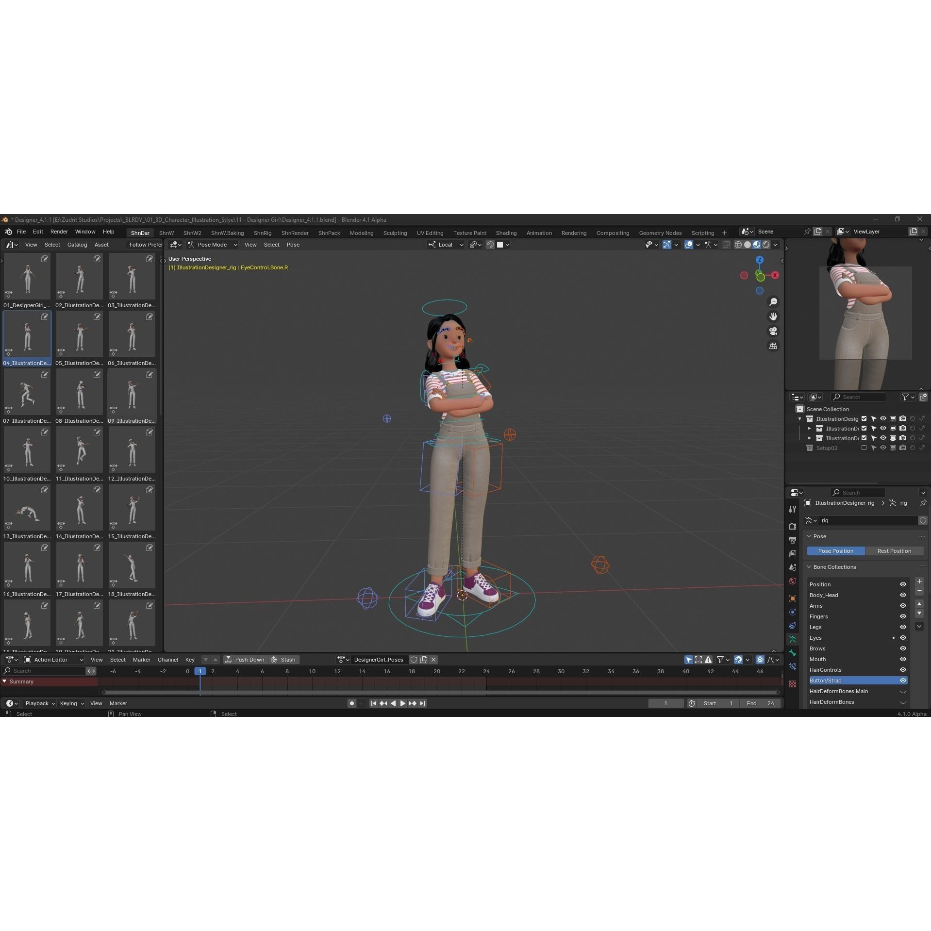The width and height of the screenshot is (931, 931).
Task: Open the Playback dropdown in the timeline
Action: coord(39,703)
